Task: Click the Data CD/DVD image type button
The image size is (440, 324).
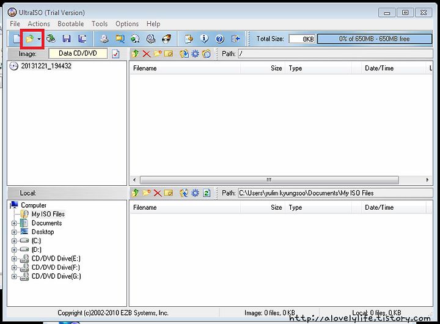Action: tap(78, 53)
